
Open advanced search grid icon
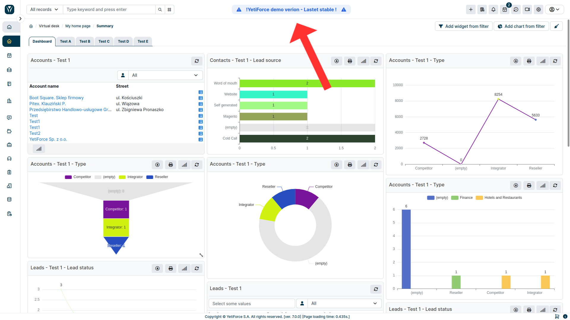point(170,9)
